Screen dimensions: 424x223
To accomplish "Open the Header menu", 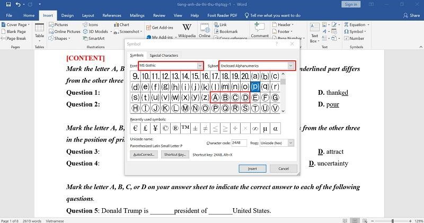I will click(283, 24).
